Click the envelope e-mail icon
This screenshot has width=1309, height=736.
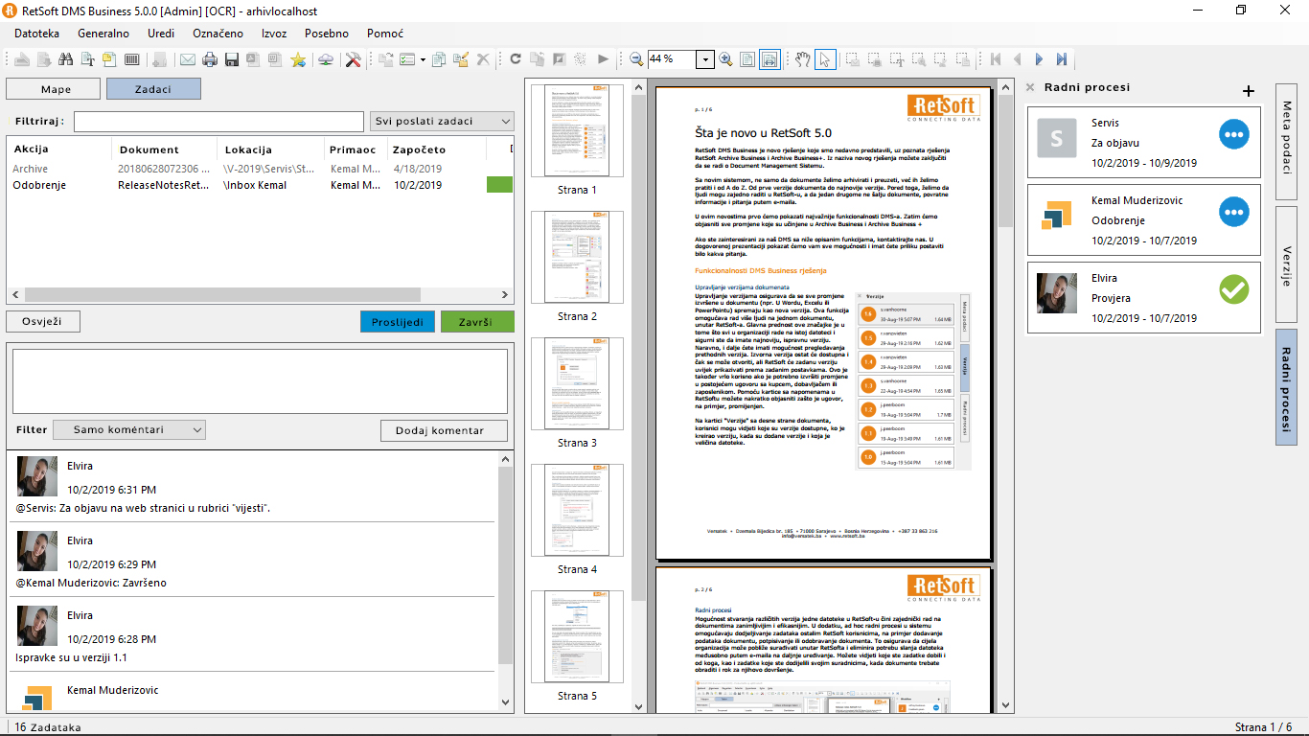187,59
